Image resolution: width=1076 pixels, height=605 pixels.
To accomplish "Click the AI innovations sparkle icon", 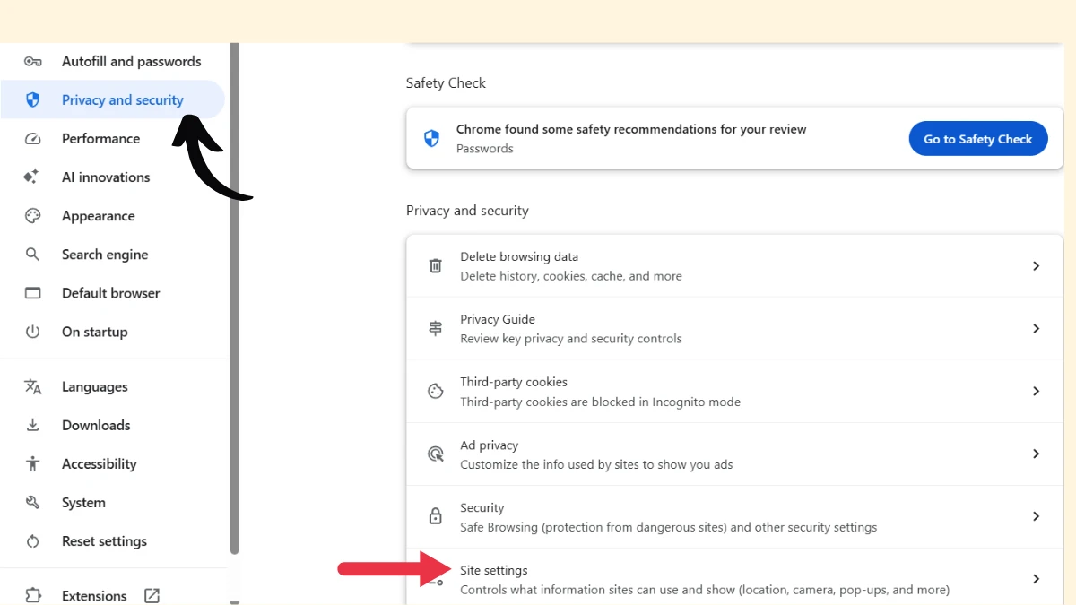I will coord(32,177).
